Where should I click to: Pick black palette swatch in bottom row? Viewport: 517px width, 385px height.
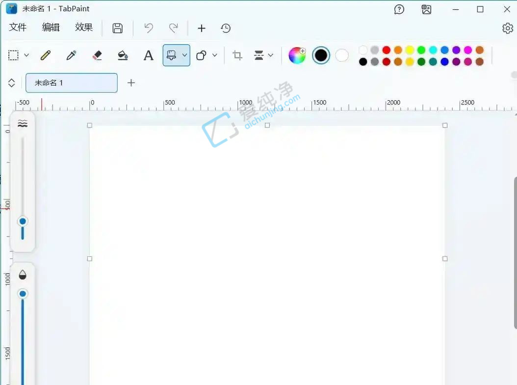point(363,62)
